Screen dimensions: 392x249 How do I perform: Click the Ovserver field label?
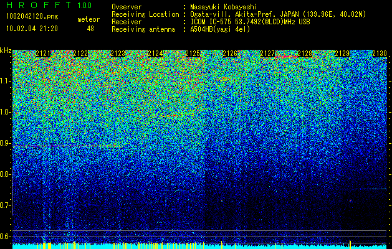coord(127,7)
